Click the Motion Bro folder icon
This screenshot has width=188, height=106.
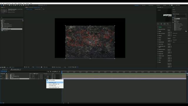158,24
